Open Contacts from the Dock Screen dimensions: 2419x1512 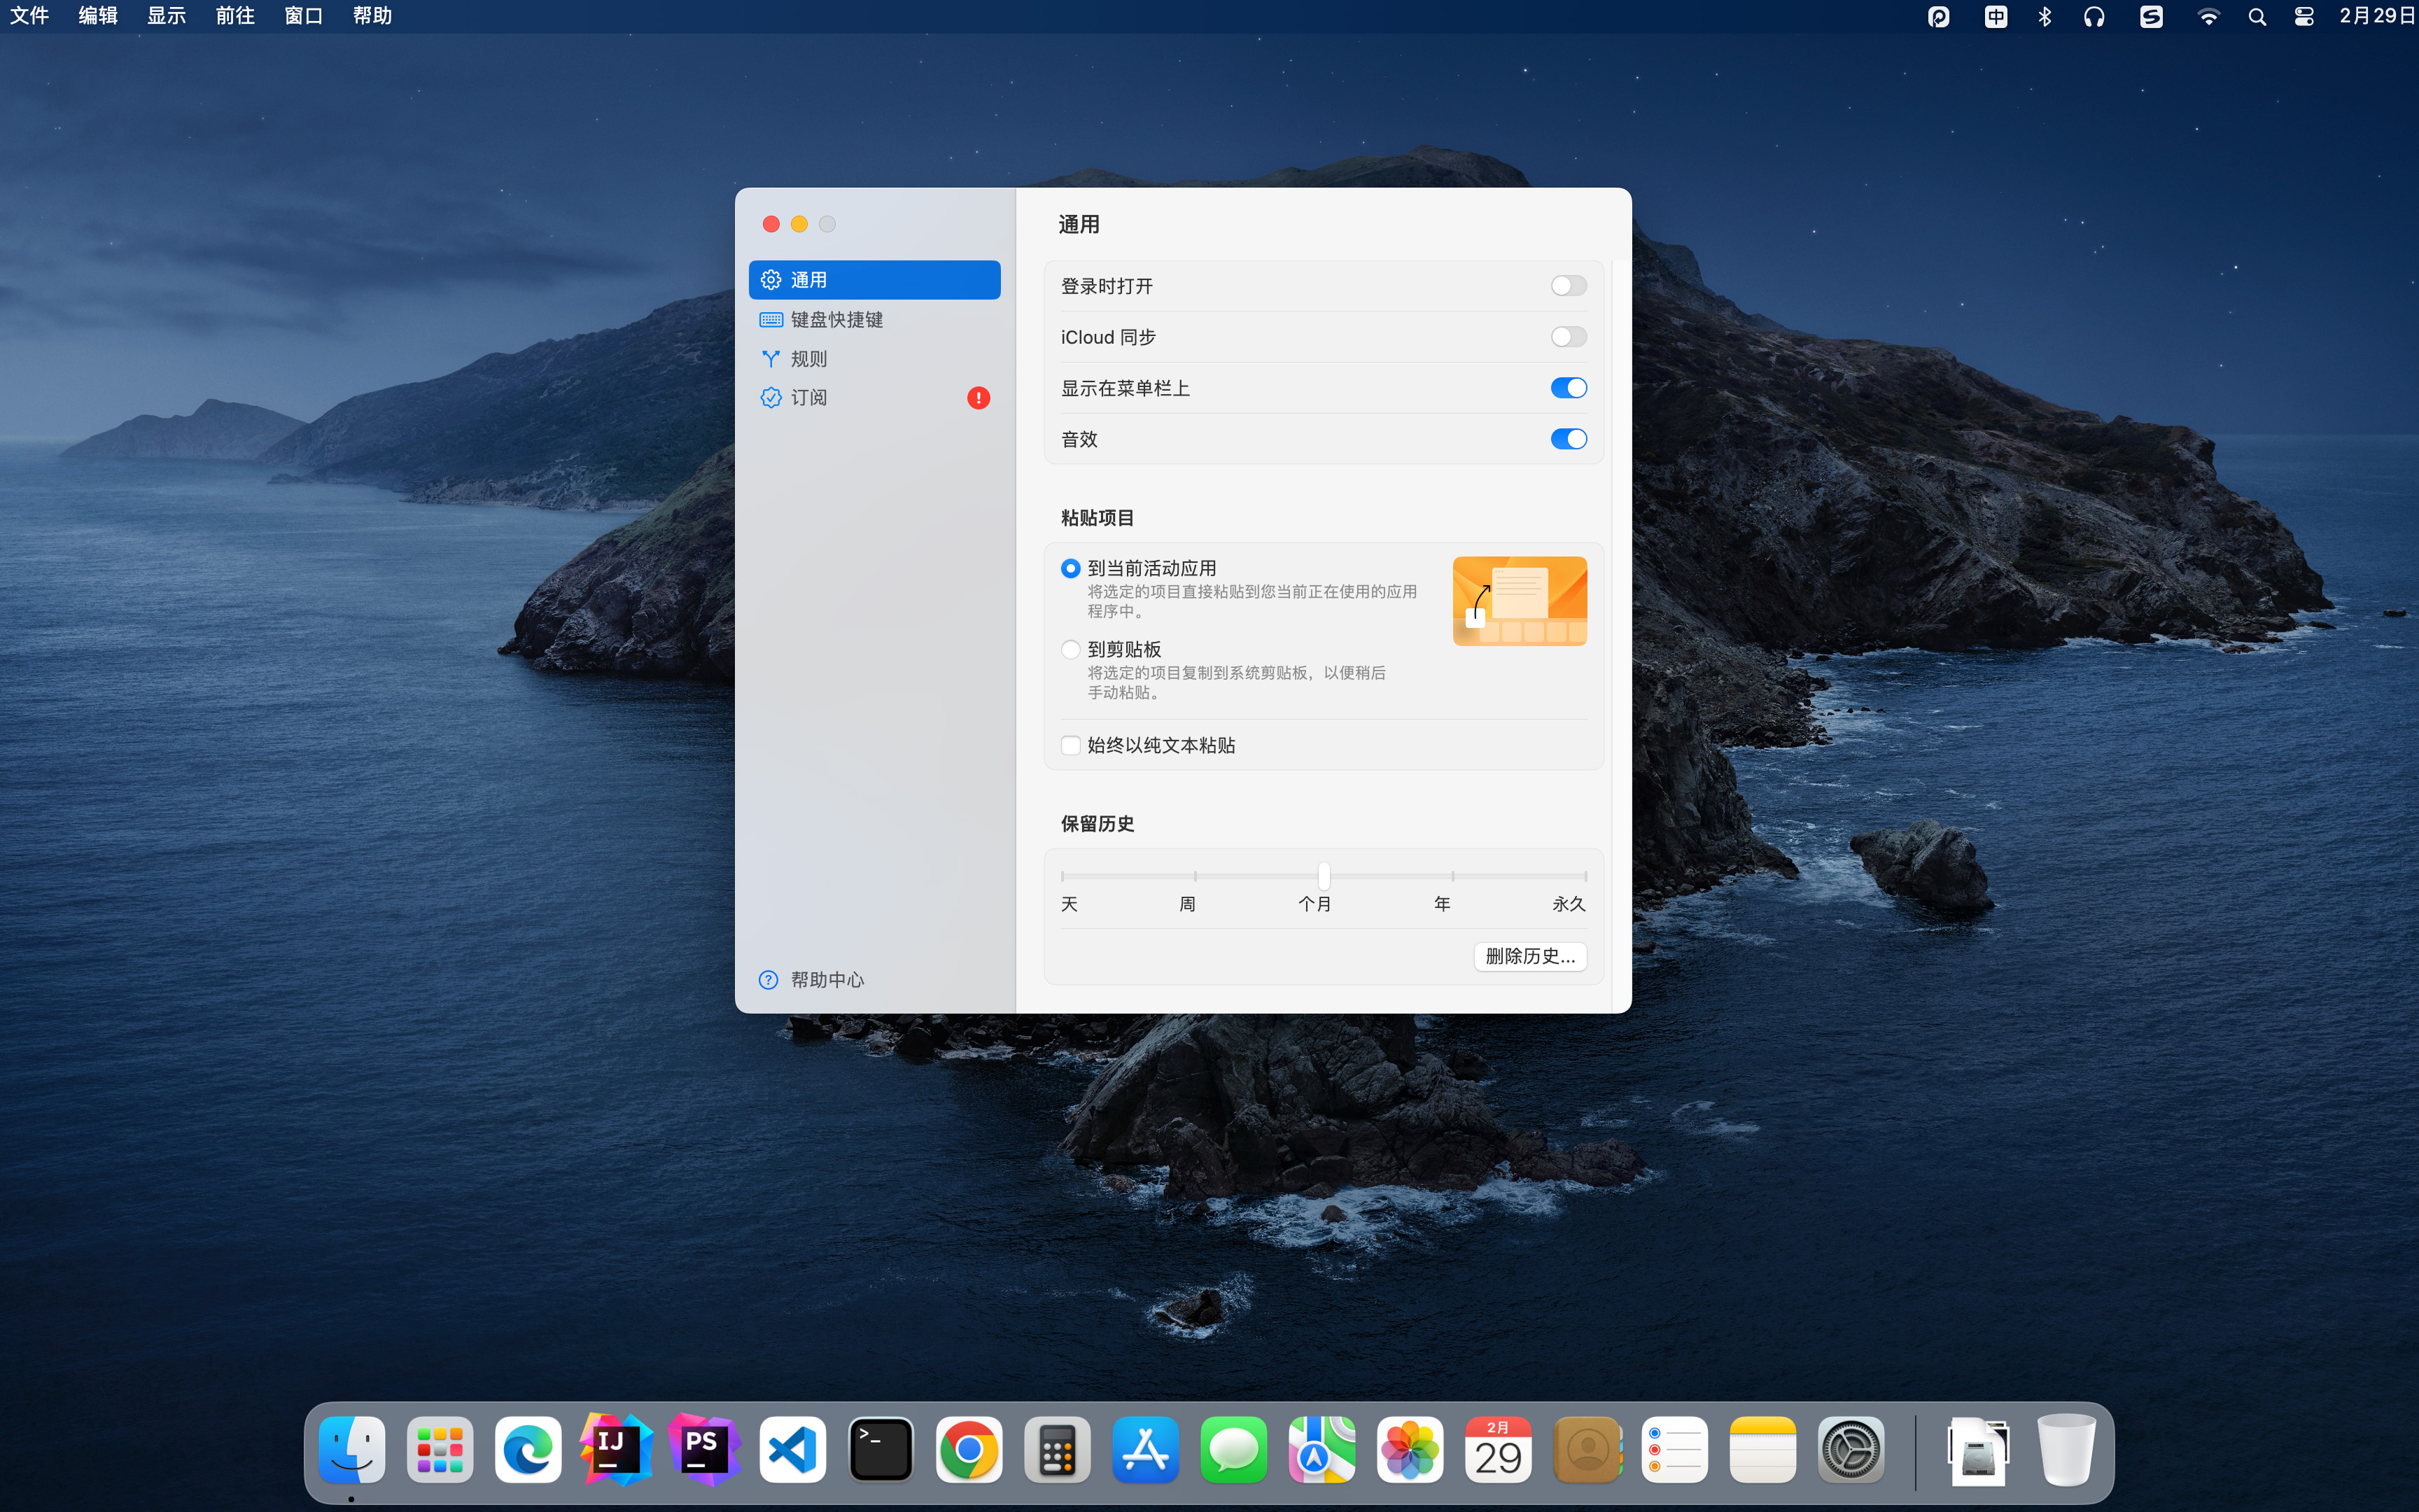[1586, 1449]
